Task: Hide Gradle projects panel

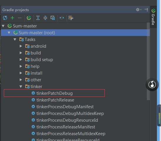Action: 146,10
